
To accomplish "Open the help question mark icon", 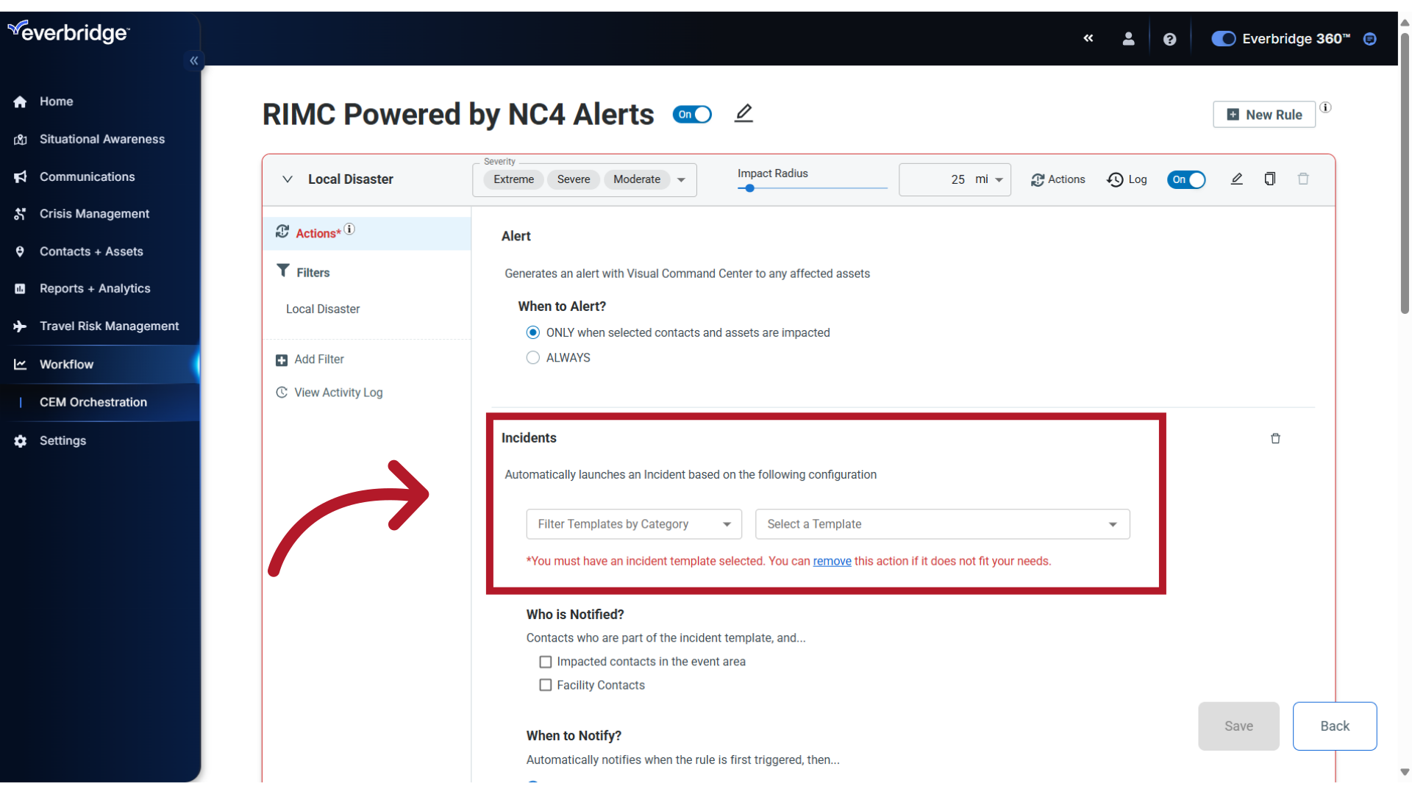I will [1169, 39].
